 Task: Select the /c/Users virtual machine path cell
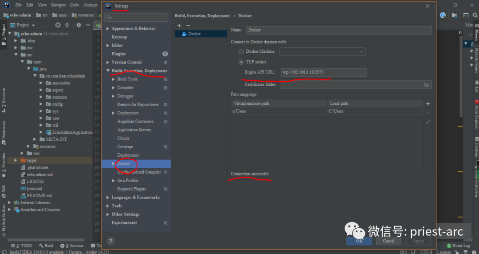279,111
